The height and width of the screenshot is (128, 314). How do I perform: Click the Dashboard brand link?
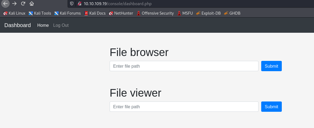(x=18, y=25)
